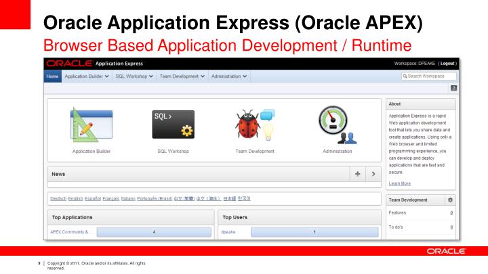Go to the Home tab
The image size is (488, 274).
[52, 76]
